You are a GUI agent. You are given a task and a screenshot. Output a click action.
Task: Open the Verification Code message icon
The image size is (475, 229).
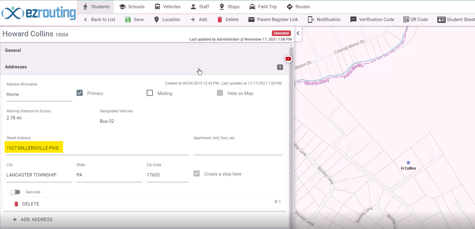pyautogui.click(x=353, y=20)
